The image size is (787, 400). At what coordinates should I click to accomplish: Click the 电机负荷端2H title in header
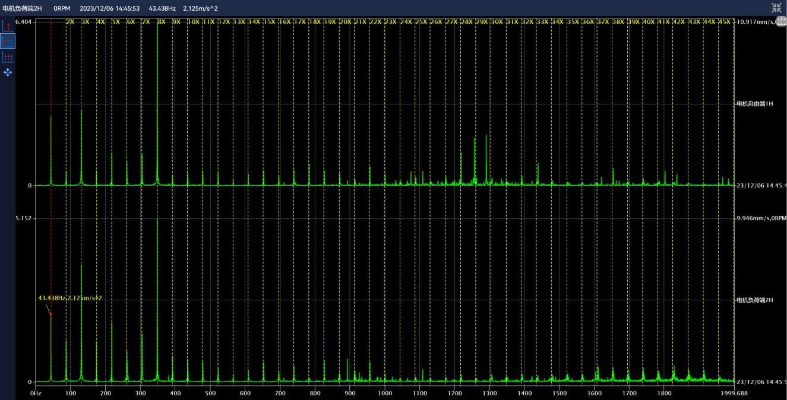(x=22, y=8)
